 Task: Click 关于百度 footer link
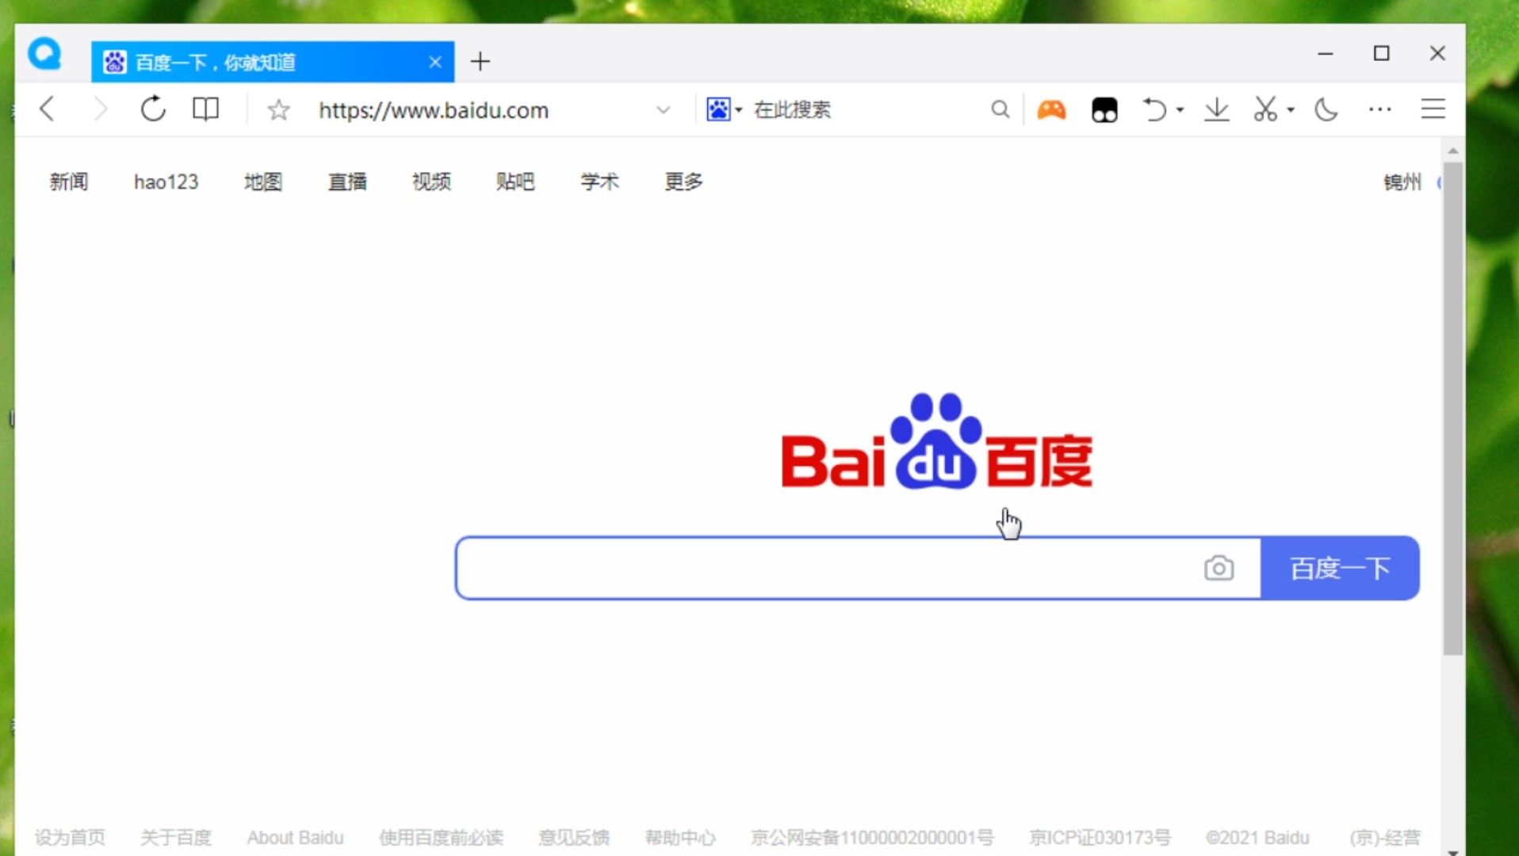pos(176,838)
